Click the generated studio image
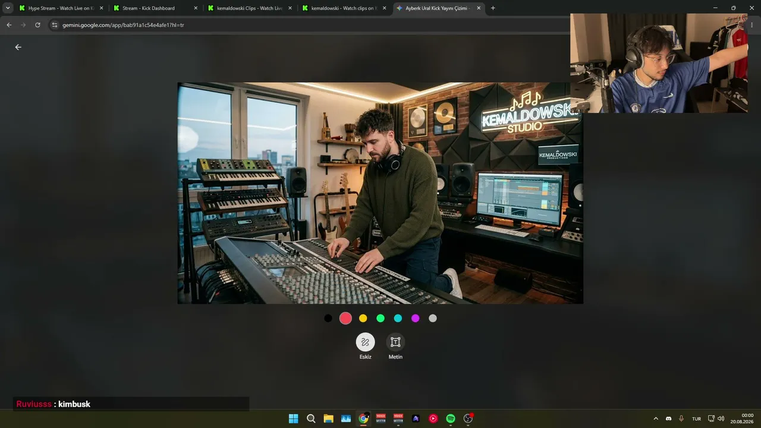Image resolution: width=761 pixels, height=428 pixels. point(380,193)
